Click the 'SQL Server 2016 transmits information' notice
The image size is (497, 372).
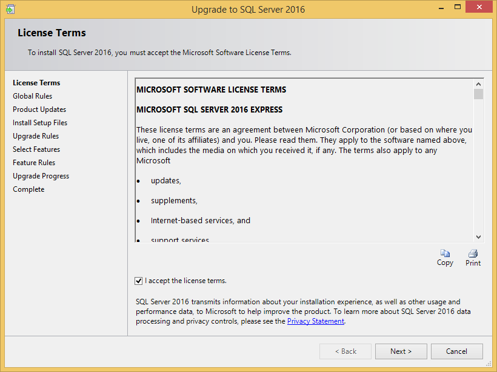tap(303, 312)
